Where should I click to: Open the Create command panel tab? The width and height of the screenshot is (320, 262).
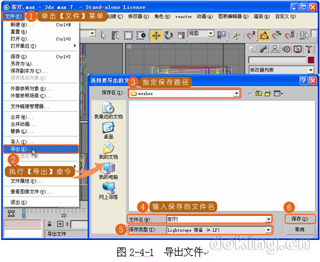(252, 49)
